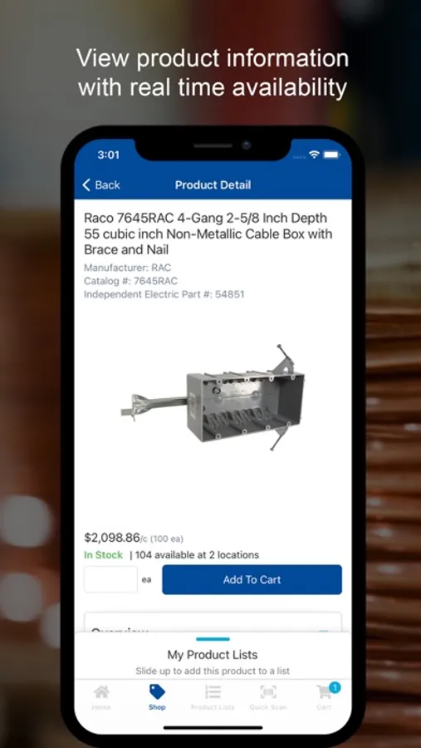Image resolution: width=421 pixels, height=748 pixels.
Task: Tap the cable box product image
Action: 213,398
